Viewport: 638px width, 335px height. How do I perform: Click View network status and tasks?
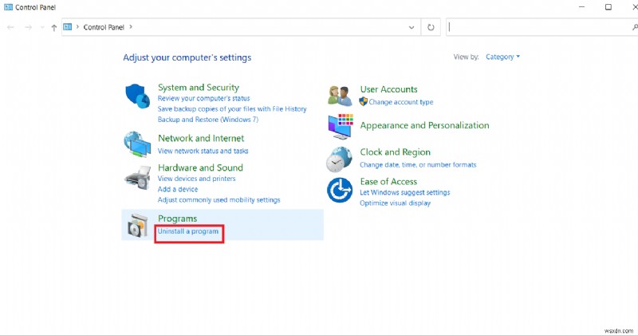point(203,151)
